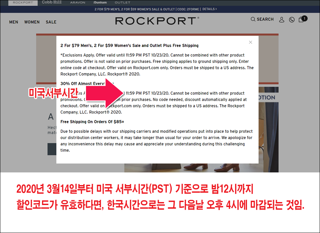Click DETAILS link in promo banner

210,9
